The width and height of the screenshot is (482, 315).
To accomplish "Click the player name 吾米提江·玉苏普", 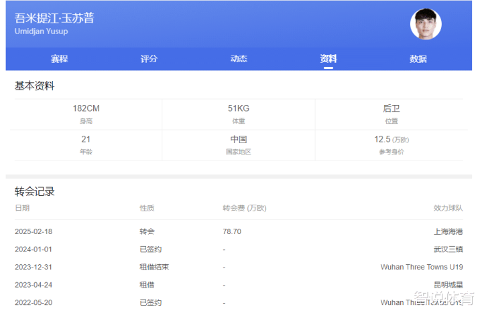I will (54, 18).
